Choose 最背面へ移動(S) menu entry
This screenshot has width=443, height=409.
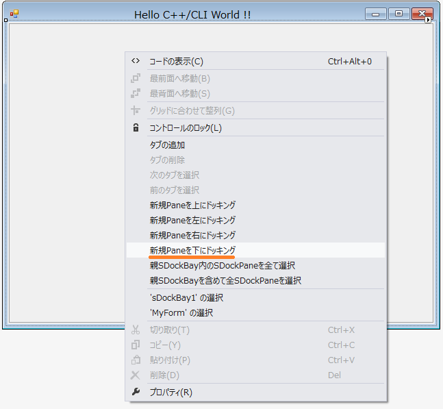pos(255,93)
